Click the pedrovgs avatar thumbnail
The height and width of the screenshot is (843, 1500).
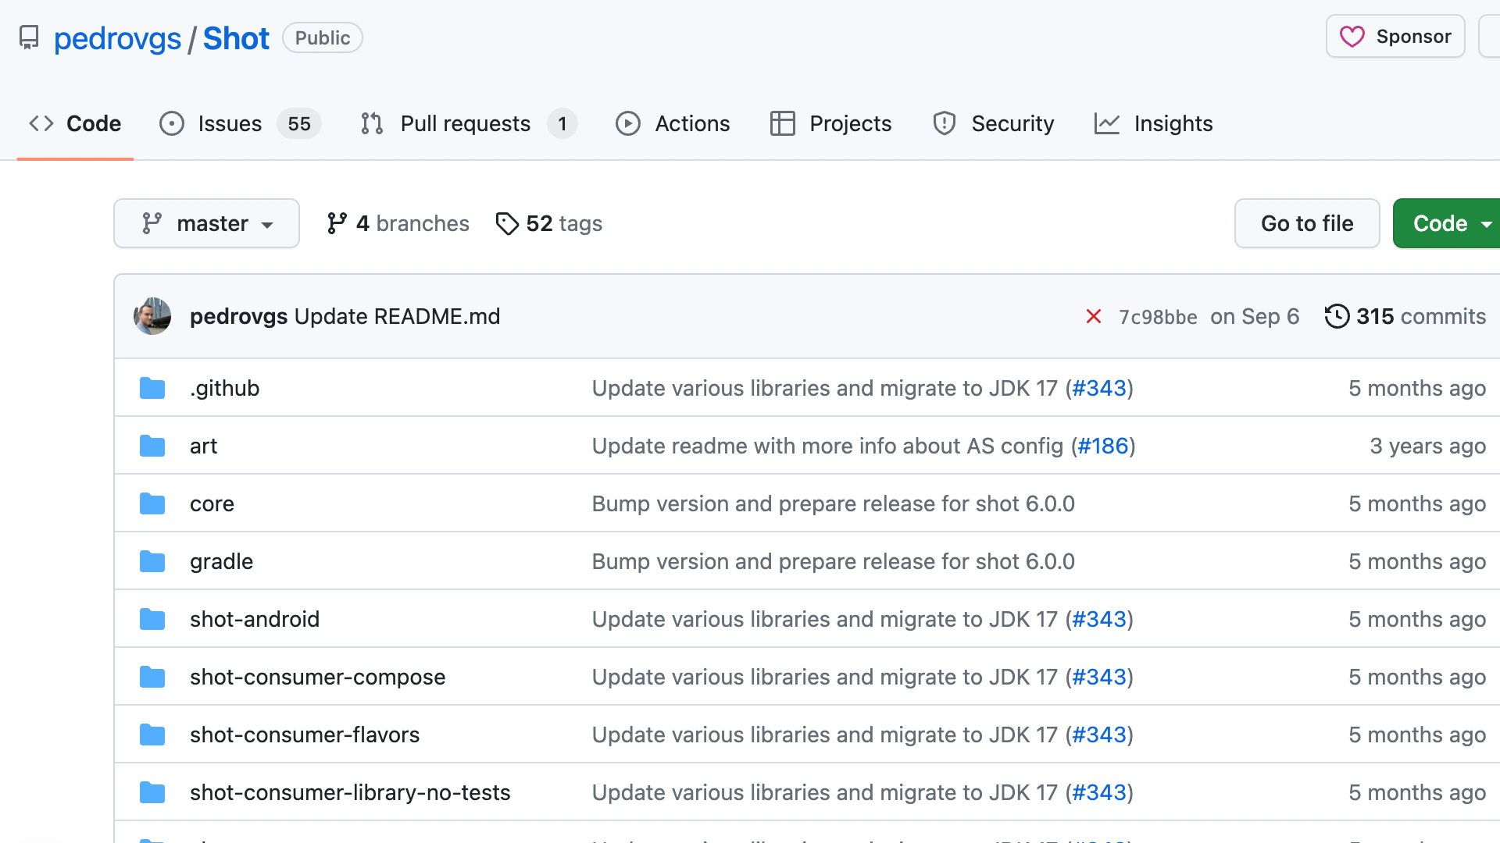pyautogui.click(x=152, y=316)
